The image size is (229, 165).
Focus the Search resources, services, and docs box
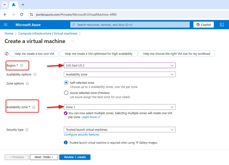(x=130, y=25)
